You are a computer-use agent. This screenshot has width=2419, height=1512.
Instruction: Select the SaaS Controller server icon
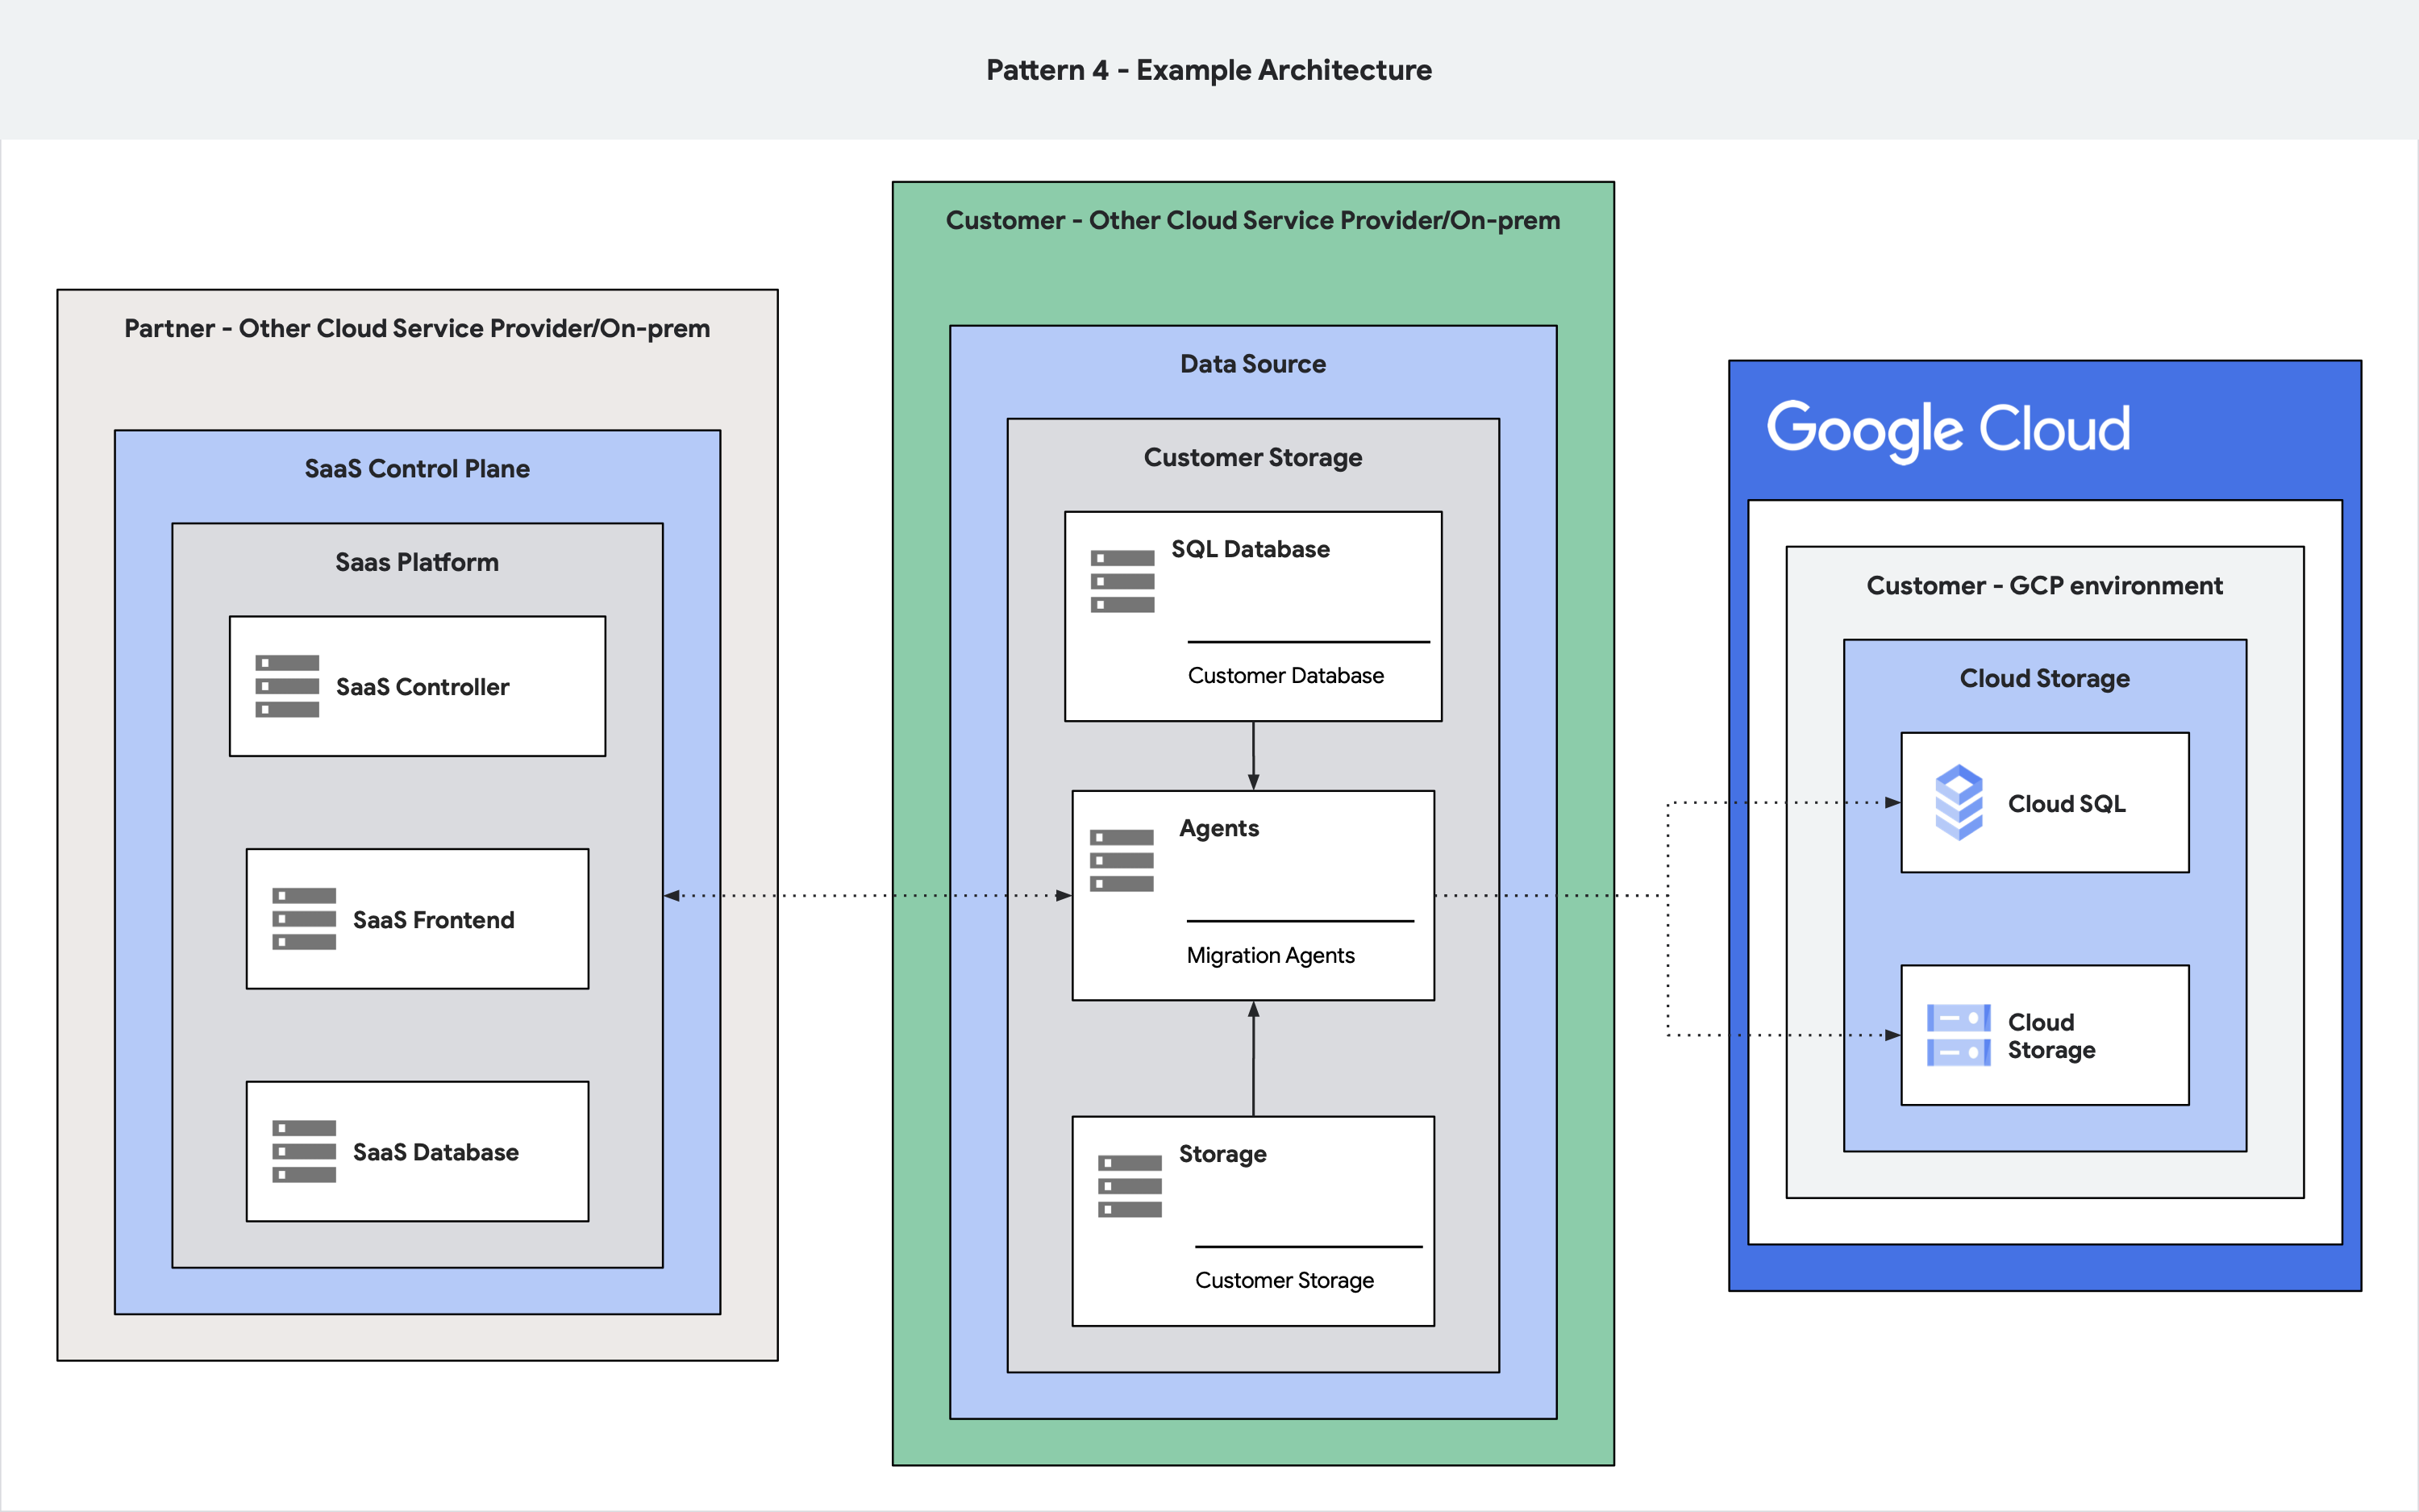tap(289, 686)
